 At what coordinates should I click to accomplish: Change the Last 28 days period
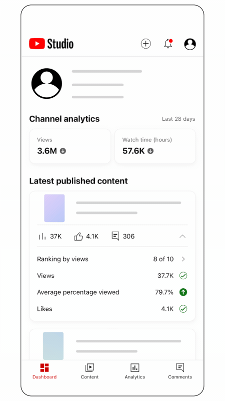tap(178, 119)
